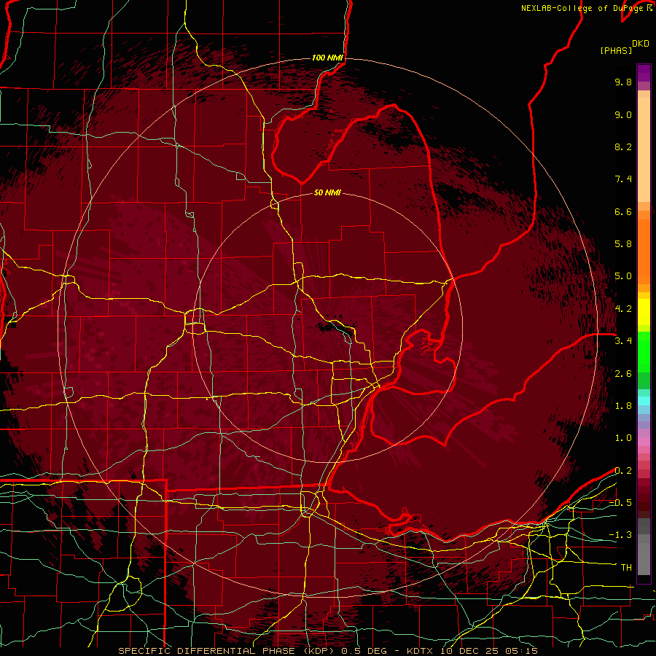Viewport: 656px width, 656px height.
Task: Click the "0.5 DEG" elevation angle text
Action: tap(365, 651)
